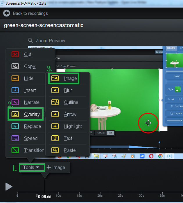Click Cancel in the preview dialog

coord(101,133)
